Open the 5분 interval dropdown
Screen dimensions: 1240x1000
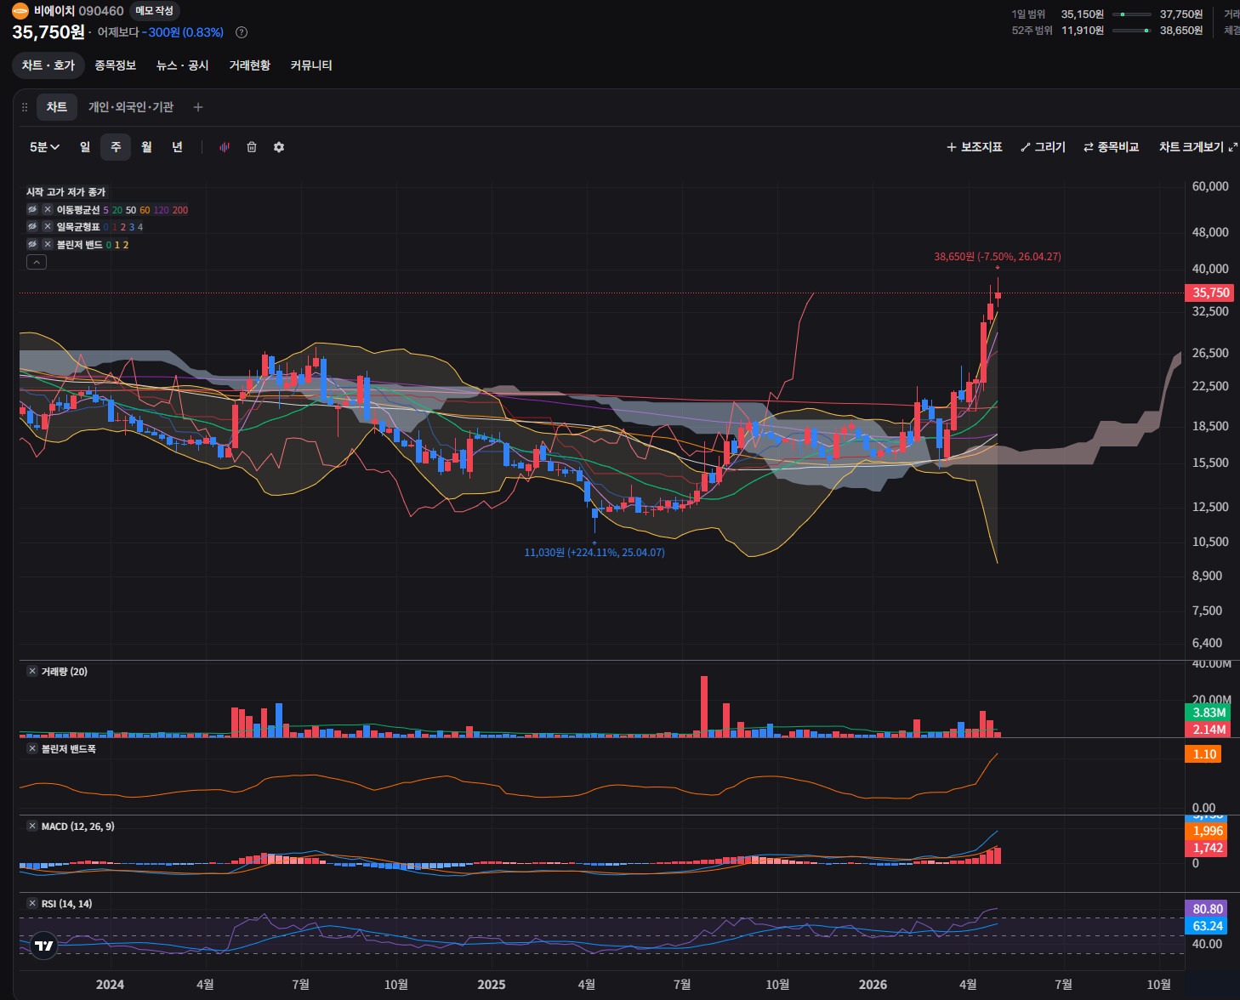(x=44, y=147)
